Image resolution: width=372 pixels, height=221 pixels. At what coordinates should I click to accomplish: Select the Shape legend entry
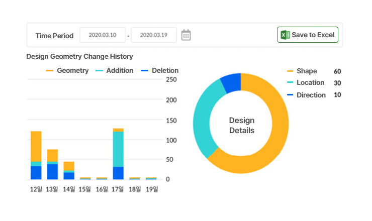(x=307, y=71)
